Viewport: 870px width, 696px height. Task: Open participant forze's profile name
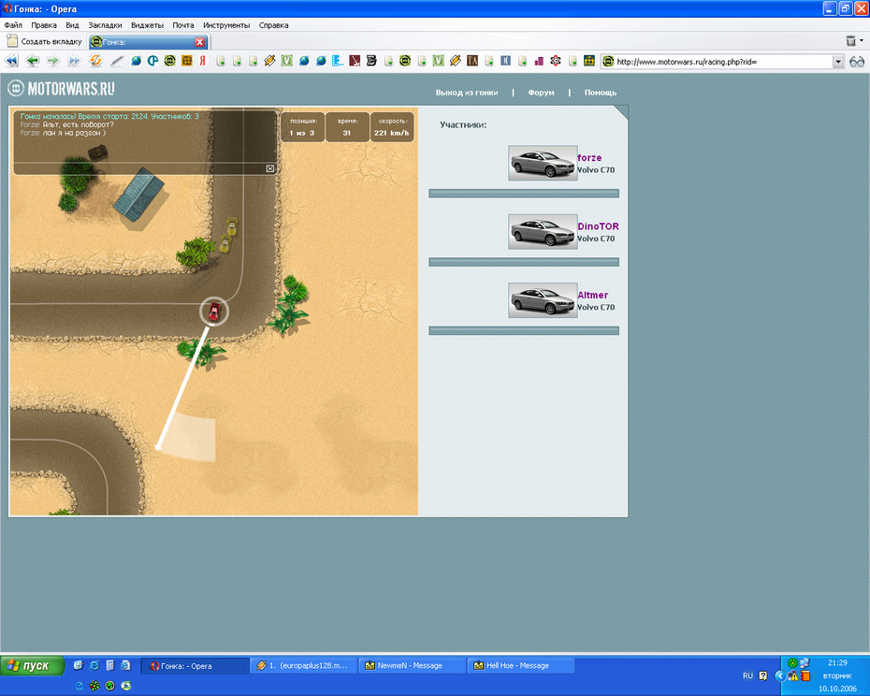[x=589, y=157]
